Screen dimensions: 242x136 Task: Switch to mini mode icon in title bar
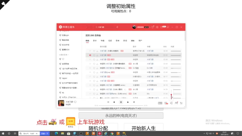pos(168,27)
